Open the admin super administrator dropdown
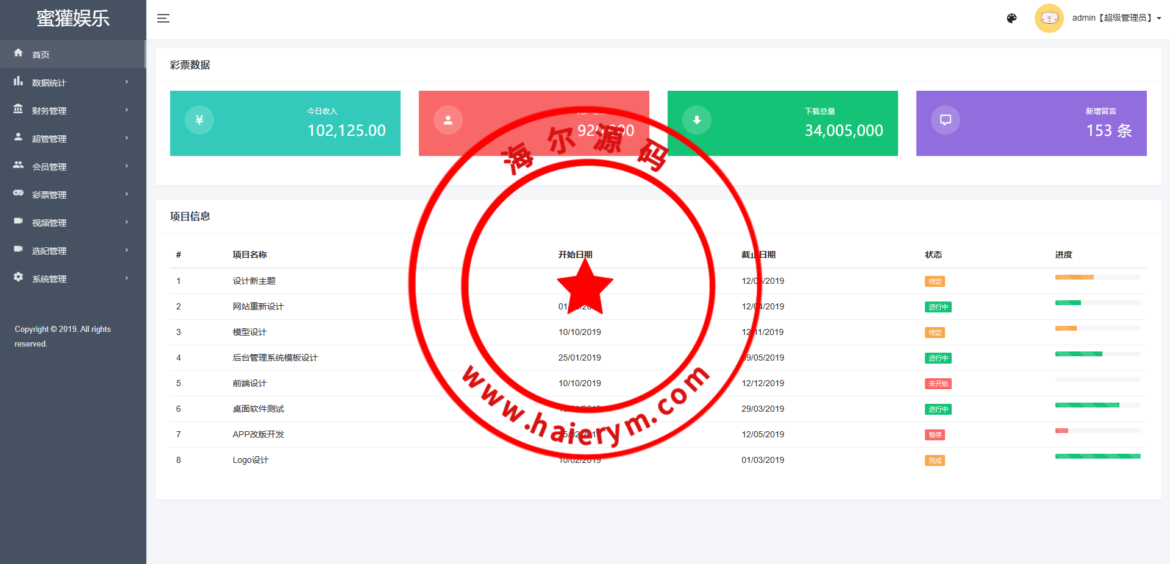1170x564 pixels. 1116,18
